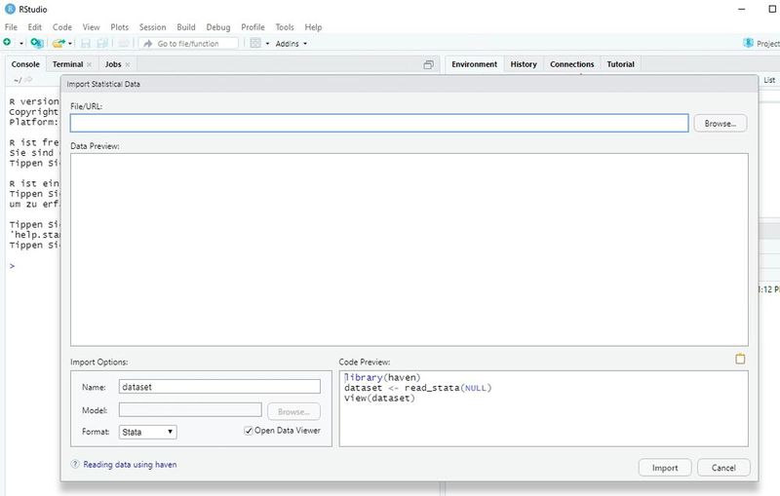Click the workspace panes grid icon
Viewport: 780px width, 496px height.
click(255, 43)
